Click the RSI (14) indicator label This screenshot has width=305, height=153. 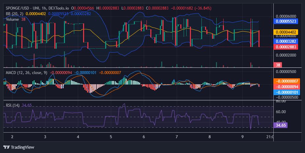click(x=13, y=105)
